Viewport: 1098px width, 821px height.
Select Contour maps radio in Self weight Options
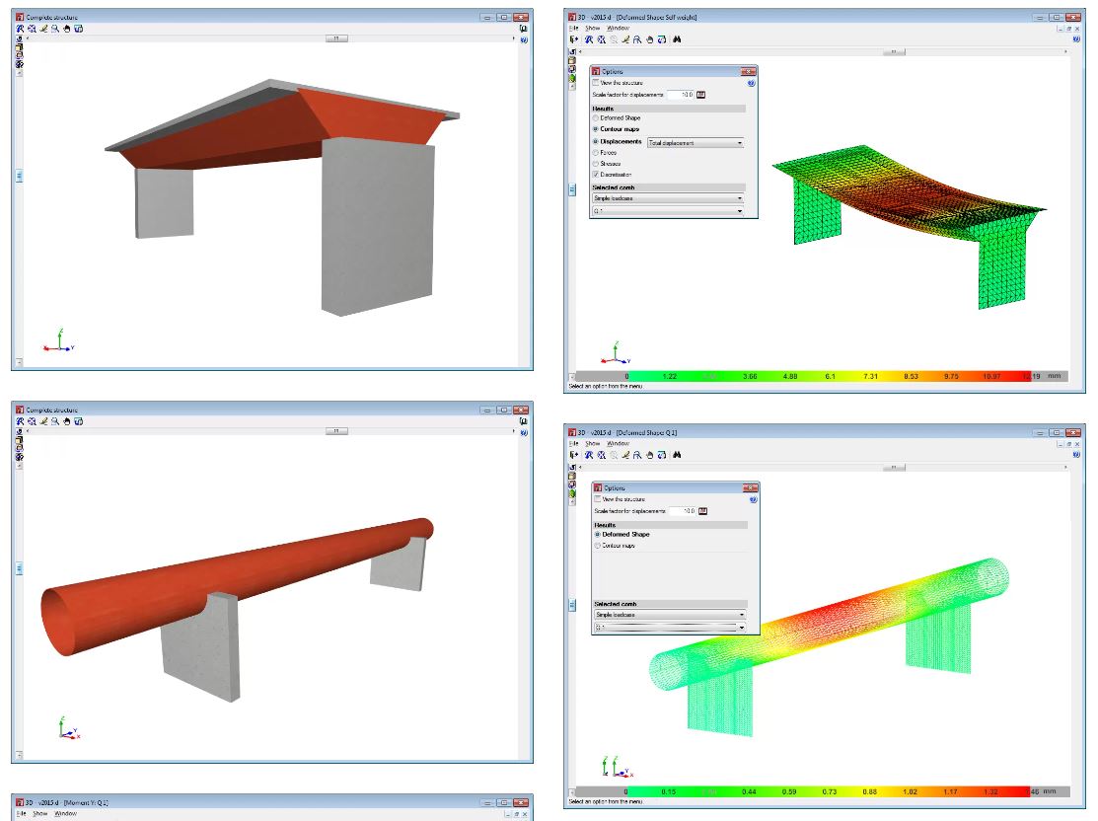pyautogui.click(x=596, y=129)
